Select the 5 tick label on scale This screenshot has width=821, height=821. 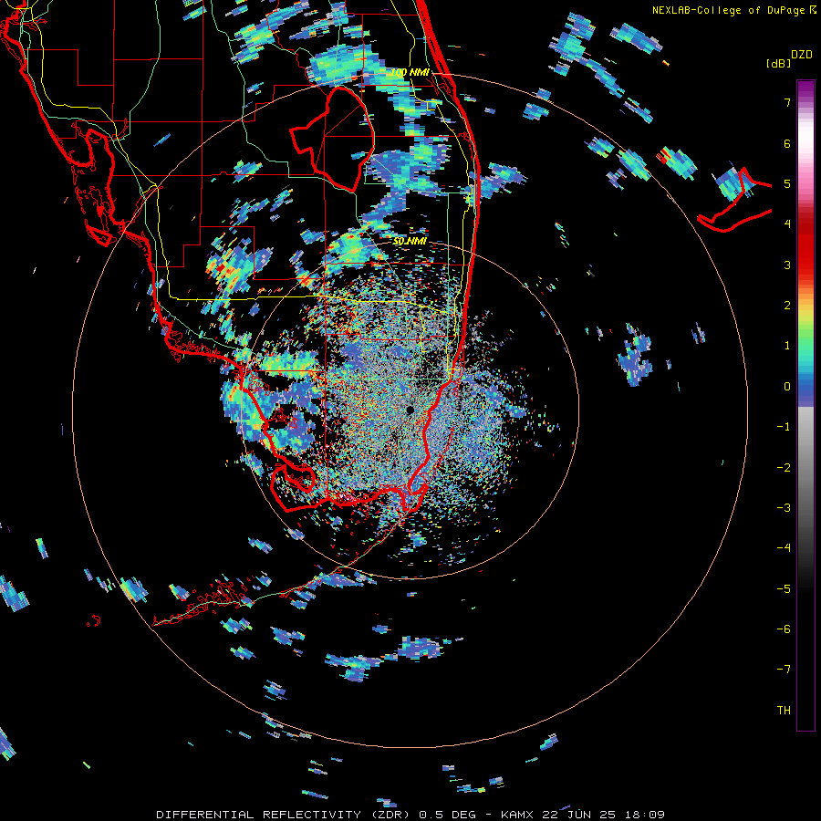coord(787,183)
